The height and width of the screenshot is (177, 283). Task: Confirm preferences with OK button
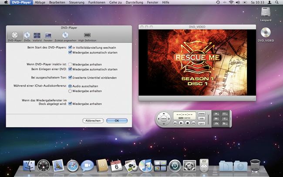click(117, 121)
